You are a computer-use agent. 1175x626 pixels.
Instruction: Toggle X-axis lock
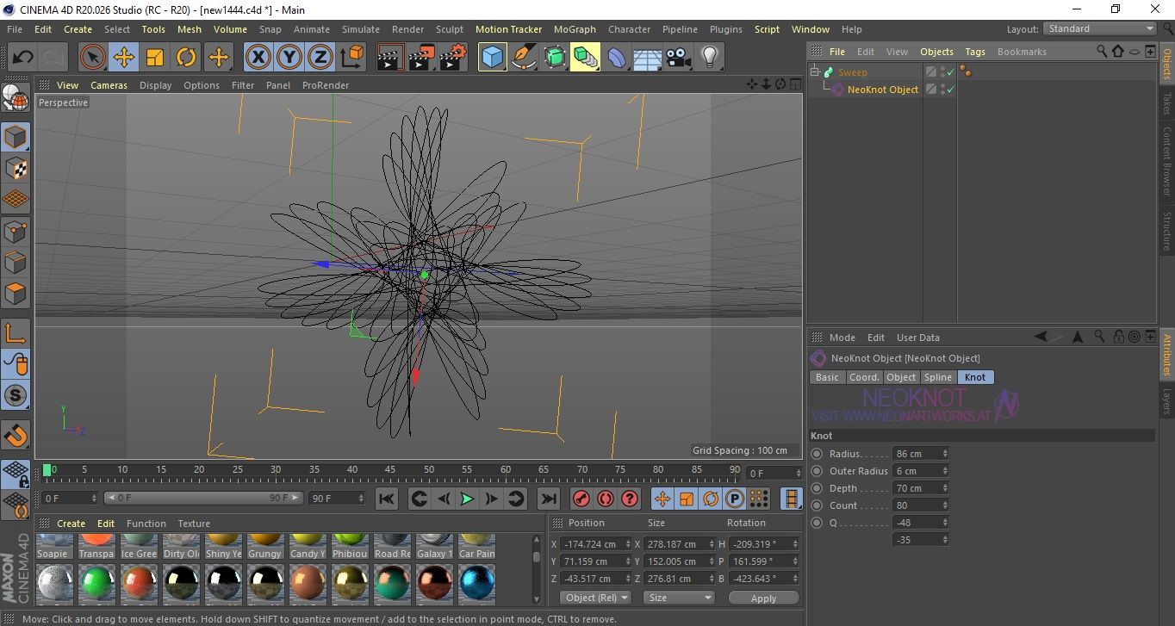pos(258,58)
